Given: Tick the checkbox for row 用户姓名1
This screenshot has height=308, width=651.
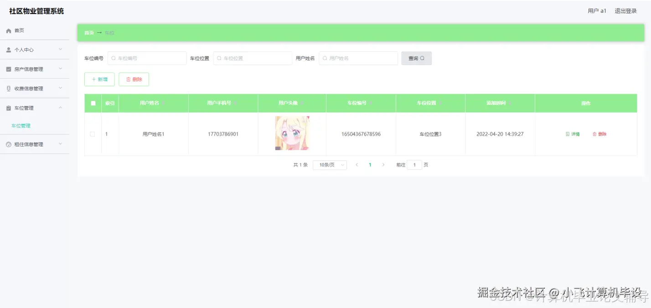Looking at the screenshot, I should [93, 134].
